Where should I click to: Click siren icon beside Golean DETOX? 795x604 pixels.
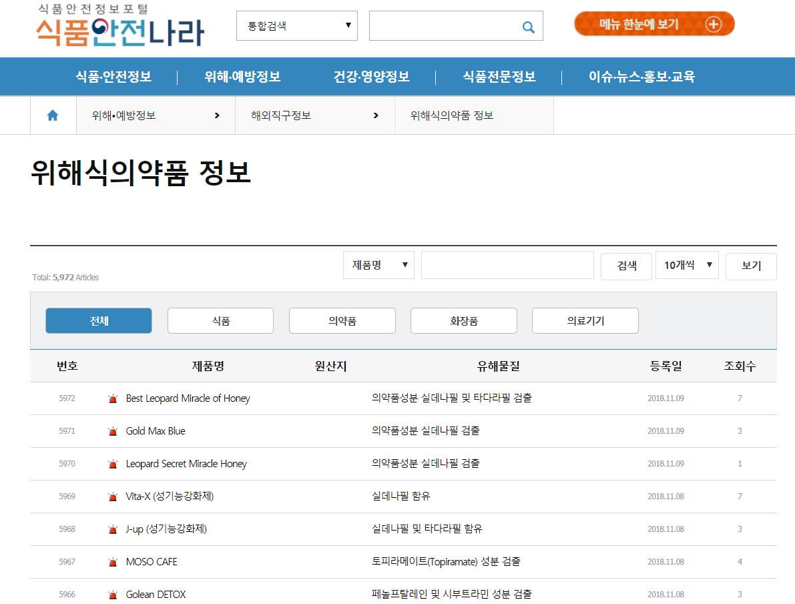113,595
